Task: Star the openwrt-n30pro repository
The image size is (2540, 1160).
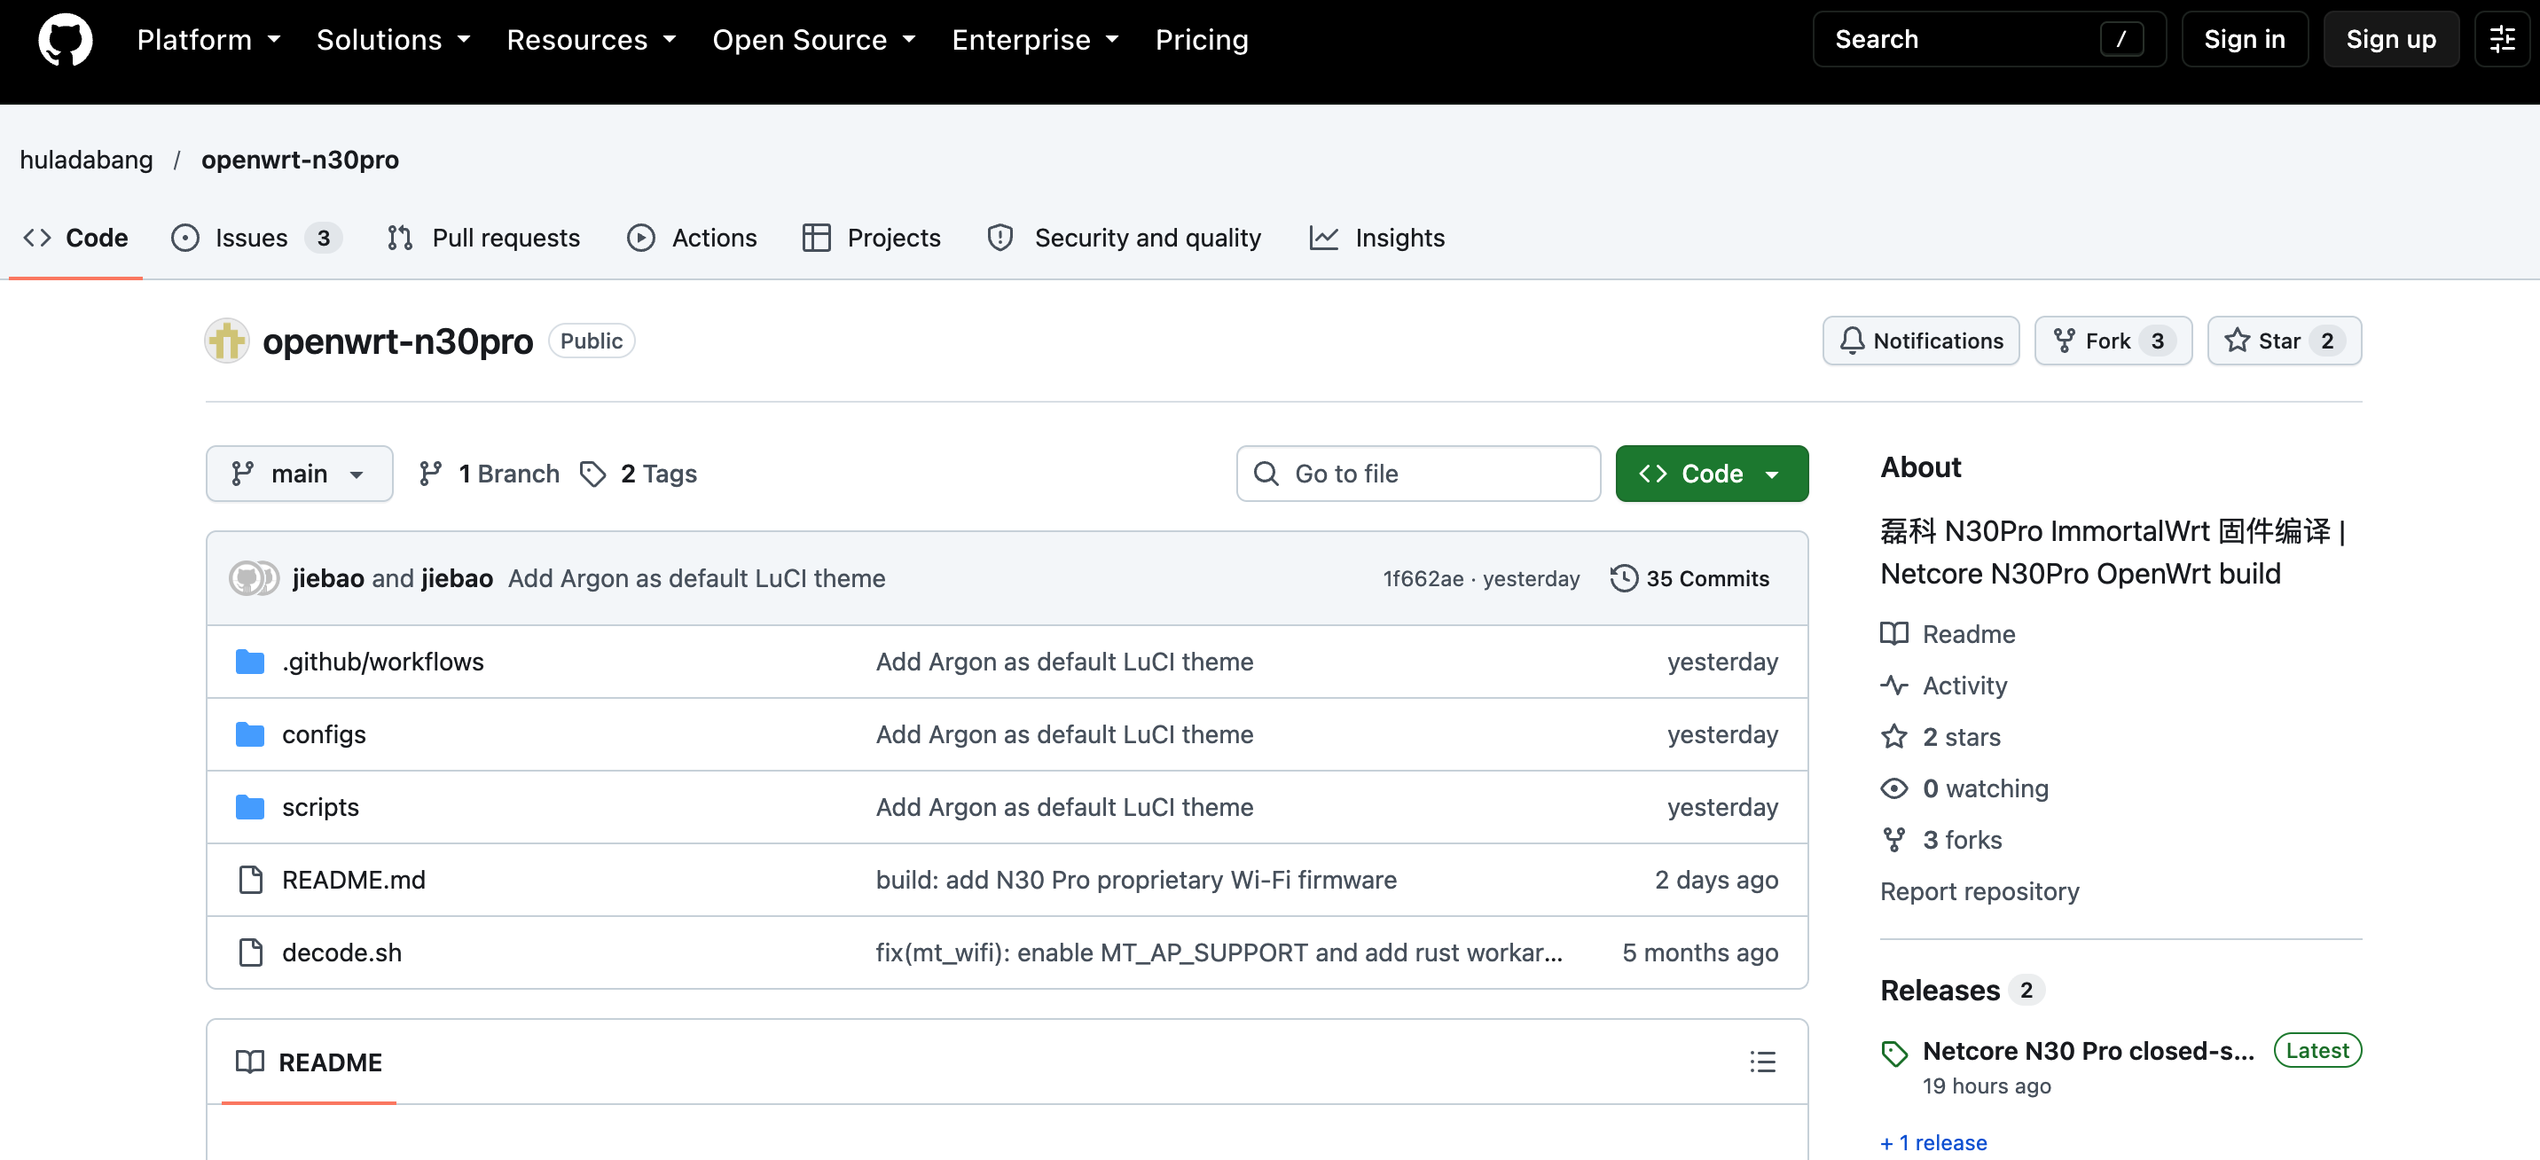Action: click(2284, 341)
